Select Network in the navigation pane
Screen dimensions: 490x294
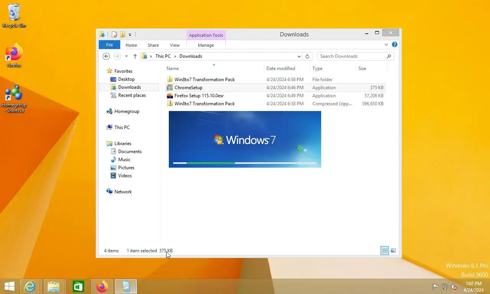[123, 192]
